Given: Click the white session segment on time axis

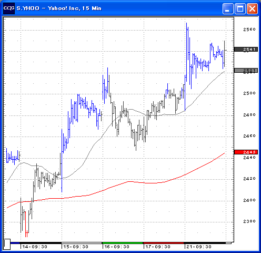Looking at the screenshot, I should pyautogui.click(x=82, y=243).
